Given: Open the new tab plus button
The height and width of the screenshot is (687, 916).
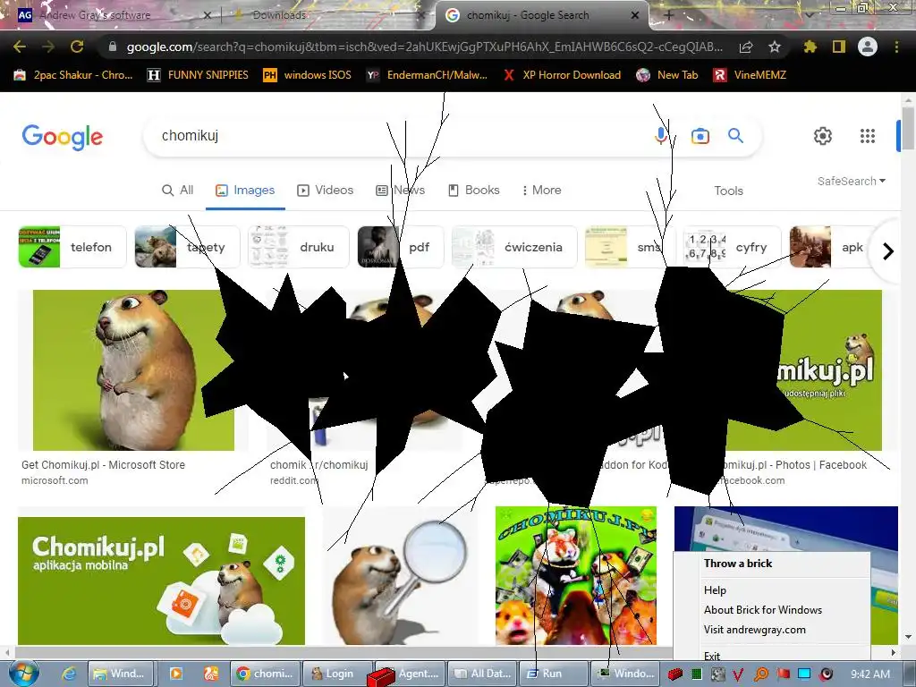Looking at the screenshot, I should [669, 15].
